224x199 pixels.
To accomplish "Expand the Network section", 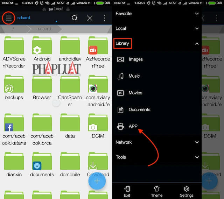I will click(x=197, y=142).
